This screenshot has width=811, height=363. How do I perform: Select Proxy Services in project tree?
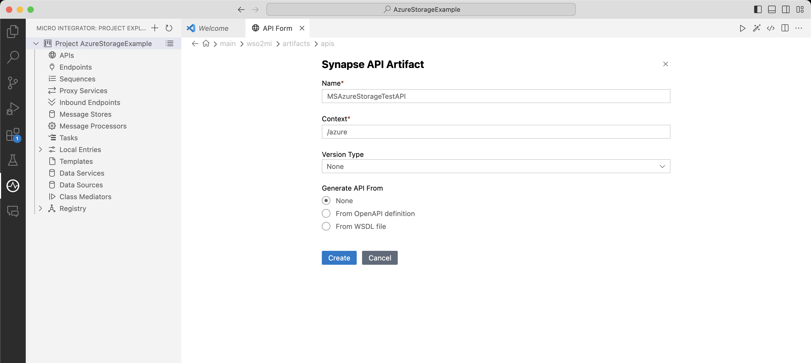point(104,90)
